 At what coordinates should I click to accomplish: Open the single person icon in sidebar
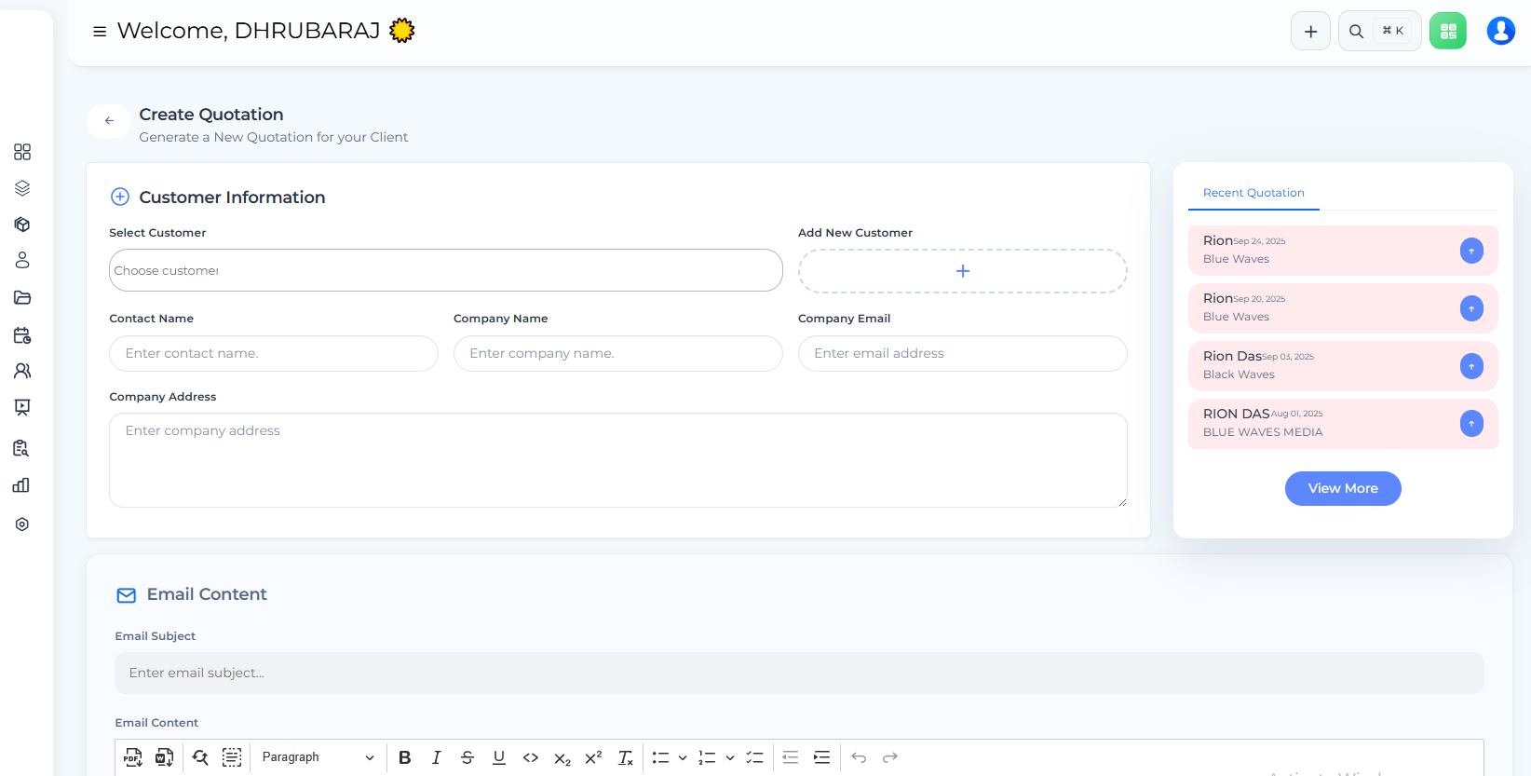coord(22,260)
